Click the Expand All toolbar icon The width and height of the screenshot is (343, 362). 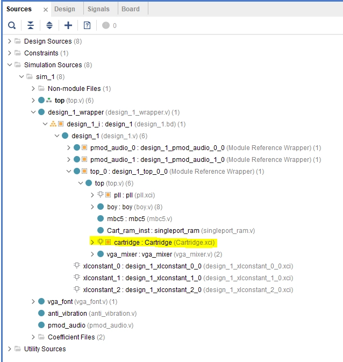[x=49, y=25]
